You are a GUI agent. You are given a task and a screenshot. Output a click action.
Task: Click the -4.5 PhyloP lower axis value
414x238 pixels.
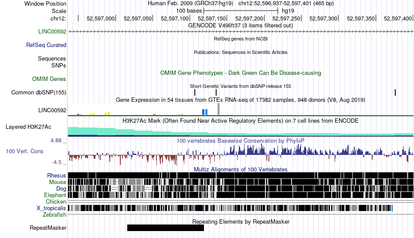pos(57,162)
